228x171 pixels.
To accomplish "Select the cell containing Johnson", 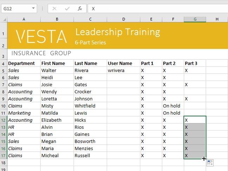I will (x=90, y=99).
